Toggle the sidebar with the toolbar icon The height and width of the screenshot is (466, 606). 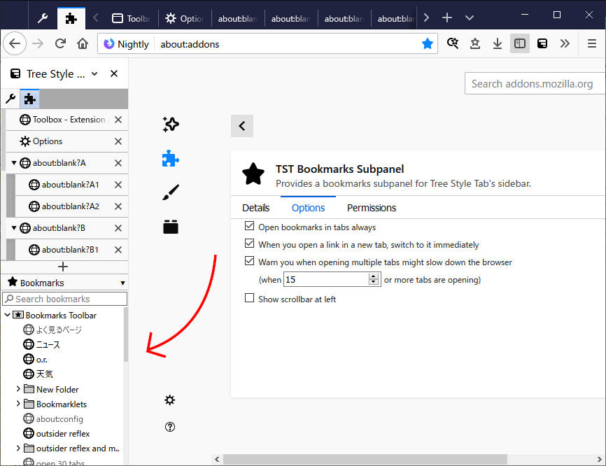coord(520,43)
